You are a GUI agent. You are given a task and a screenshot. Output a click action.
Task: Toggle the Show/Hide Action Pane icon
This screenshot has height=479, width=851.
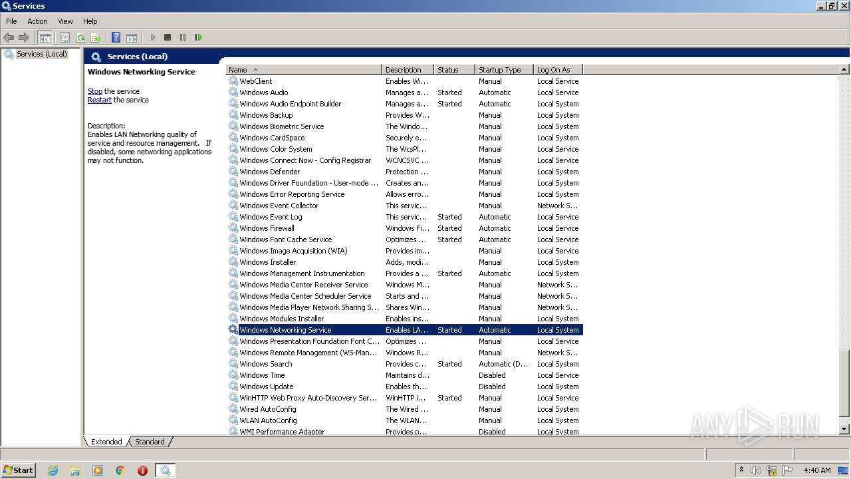click(x=132, y=37)
